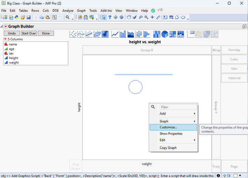248x178 pixels.
Task: Click the Filter field in context menu
Action: [x=178, y=107]
